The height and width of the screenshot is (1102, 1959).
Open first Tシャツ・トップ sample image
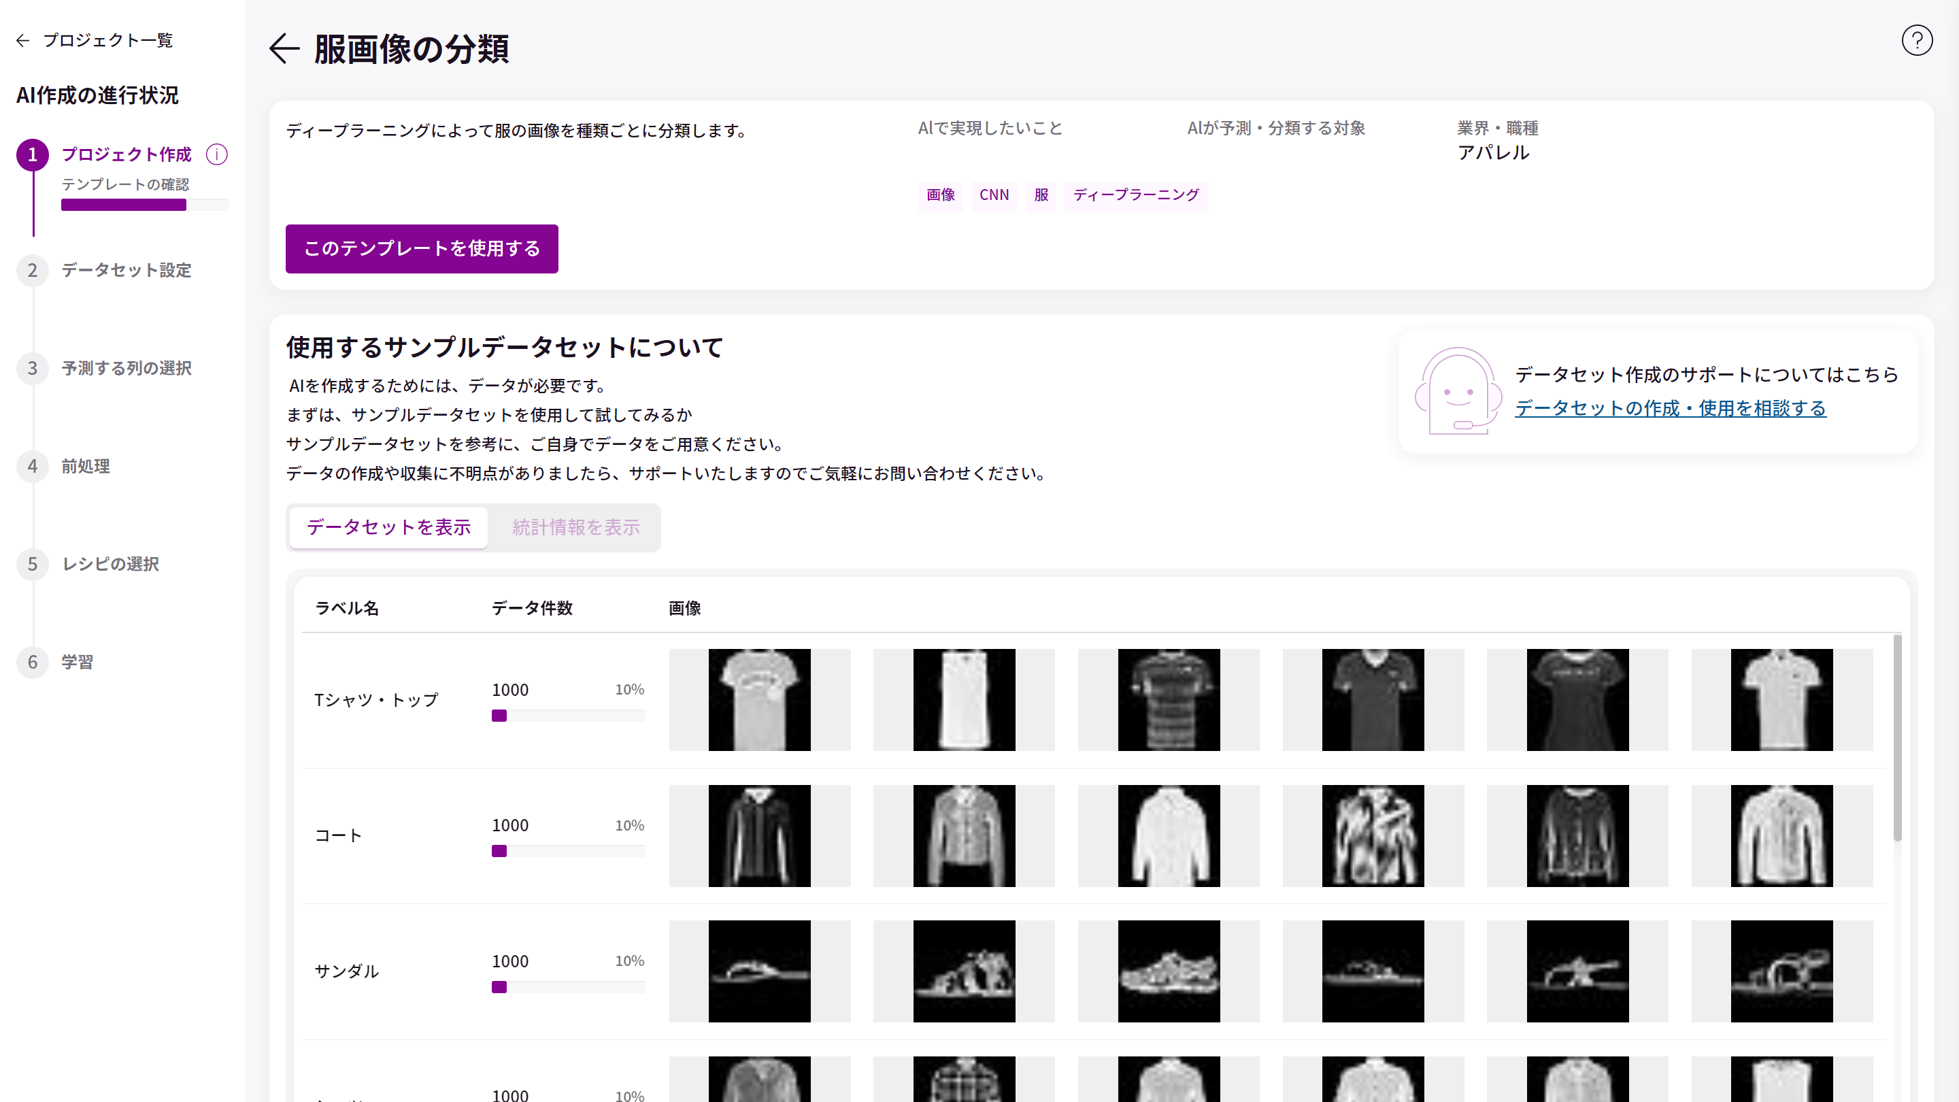click(759, 700)
